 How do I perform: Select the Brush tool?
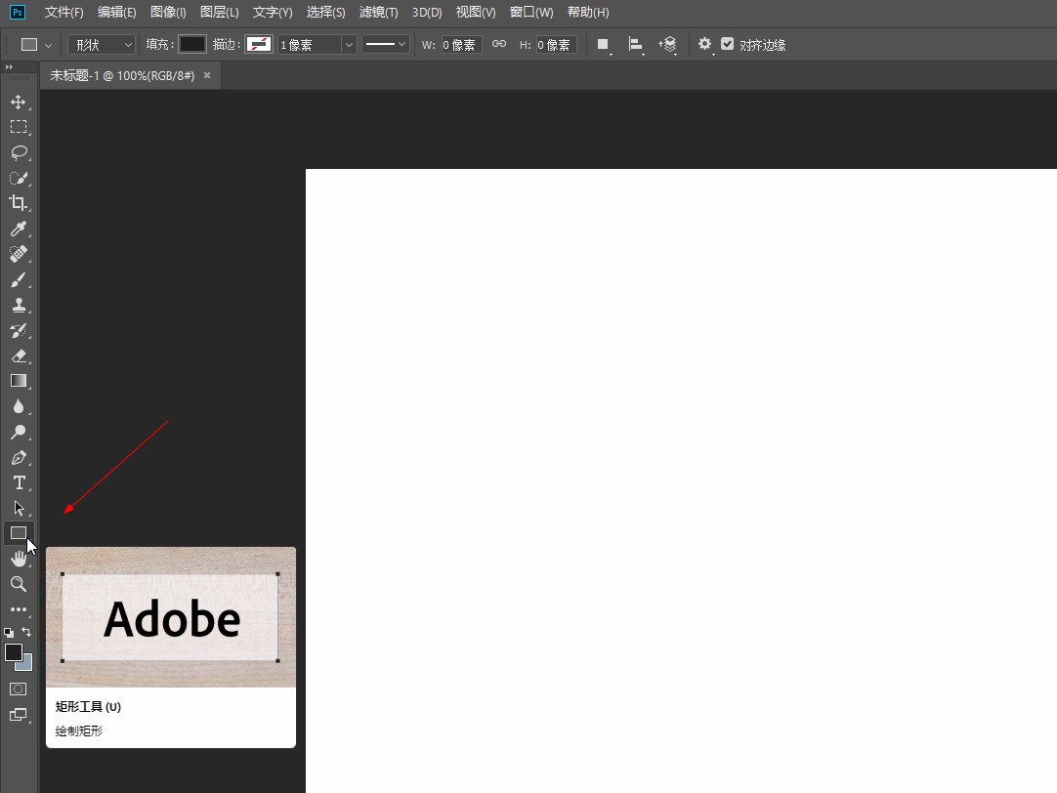pyautogui.click(x=19, y=279)
